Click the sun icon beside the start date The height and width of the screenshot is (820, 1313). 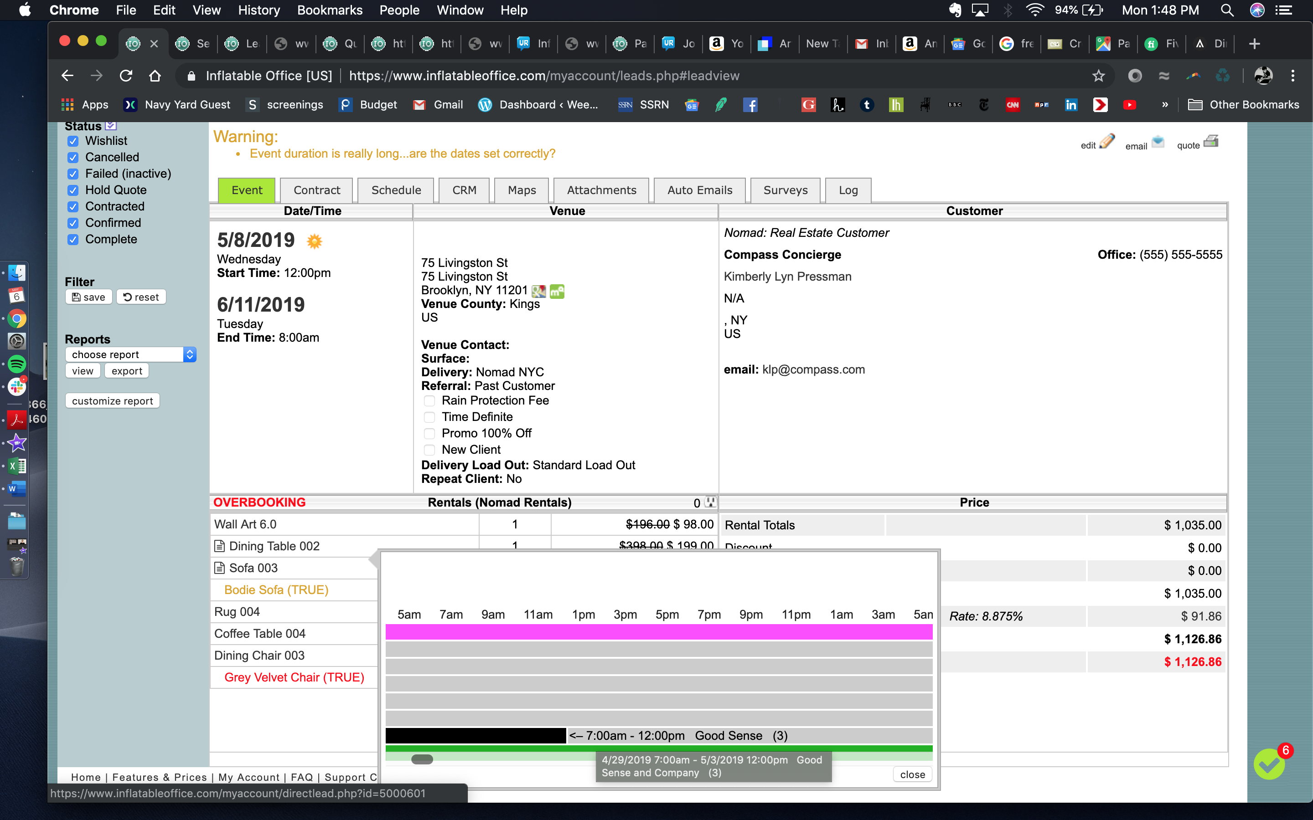(x=314, y=241)
